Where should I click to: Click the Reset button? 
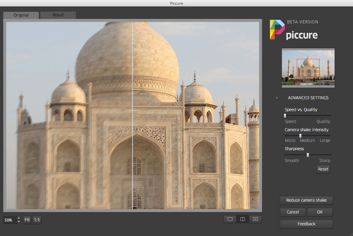point(323,169)
